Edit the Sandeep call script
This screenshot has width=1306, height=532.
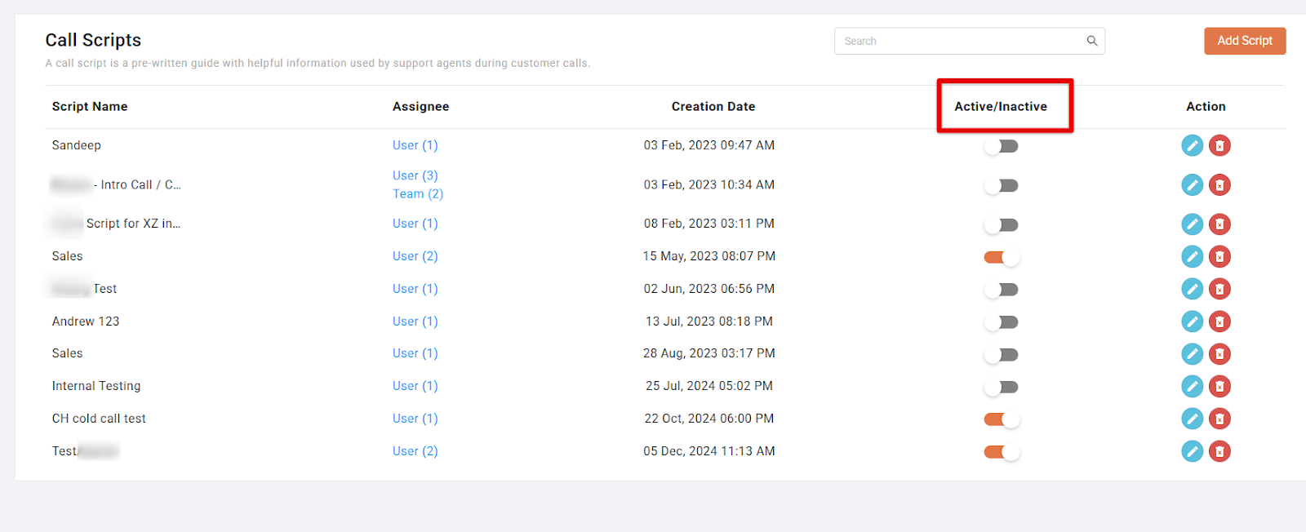[x=1192, y=145]
